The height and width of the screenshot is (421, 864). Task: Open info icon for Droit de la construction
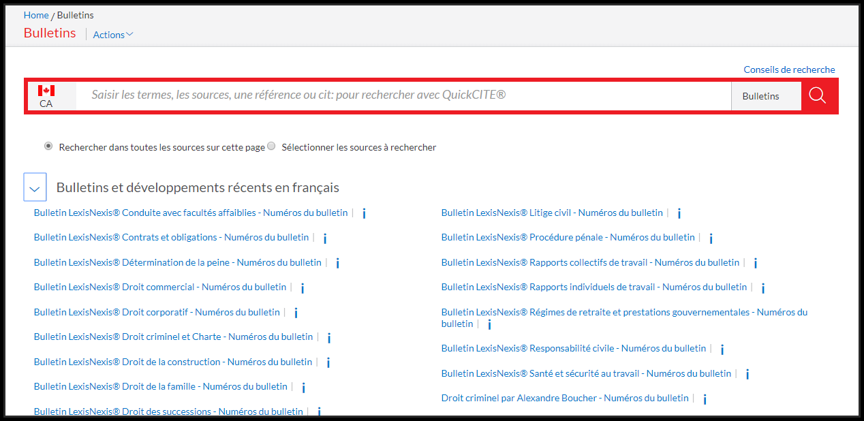pyautogui.click(x=328, y=362)
